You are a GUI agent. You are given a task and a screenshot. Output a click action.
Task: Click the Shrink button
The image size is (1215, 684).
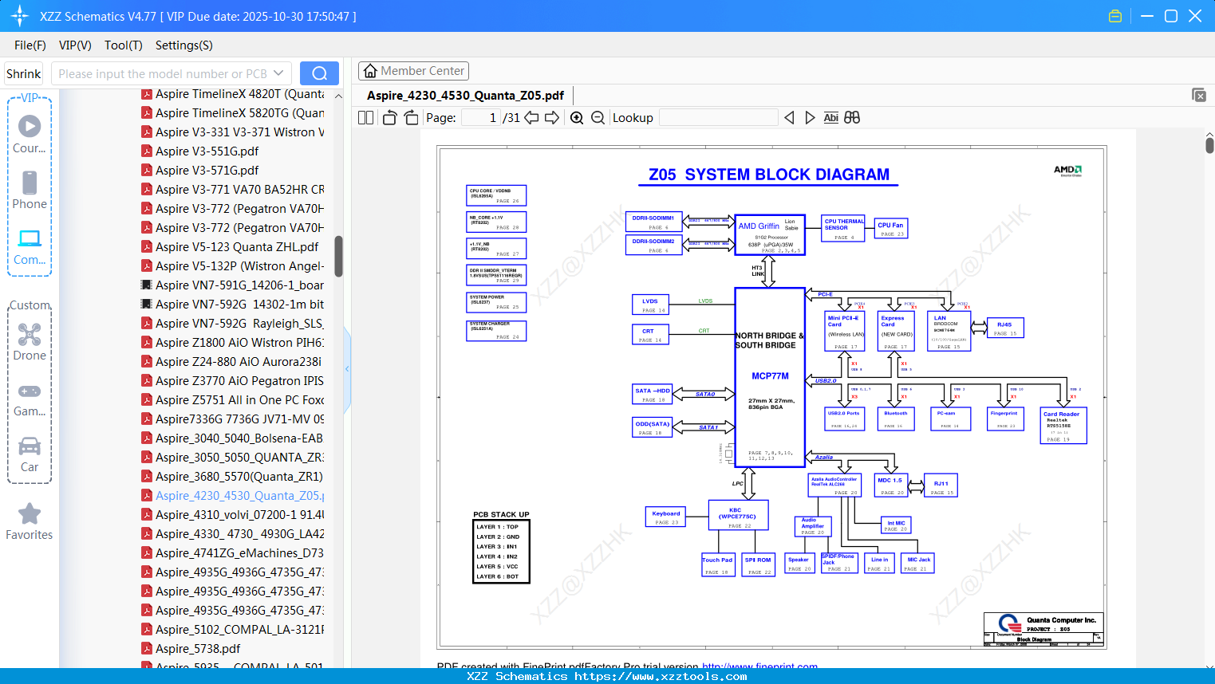(x=23, y=73)
